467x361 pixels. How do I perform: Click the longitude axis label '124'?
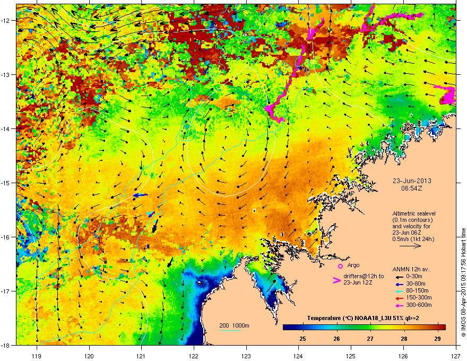click(298, 356)
